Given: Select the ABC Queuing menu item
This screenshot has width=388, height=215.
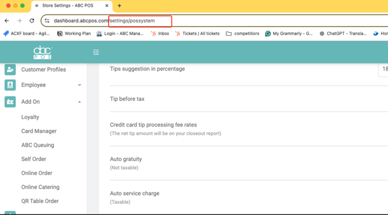Looking at the screenshot, I should coord(38,145).
